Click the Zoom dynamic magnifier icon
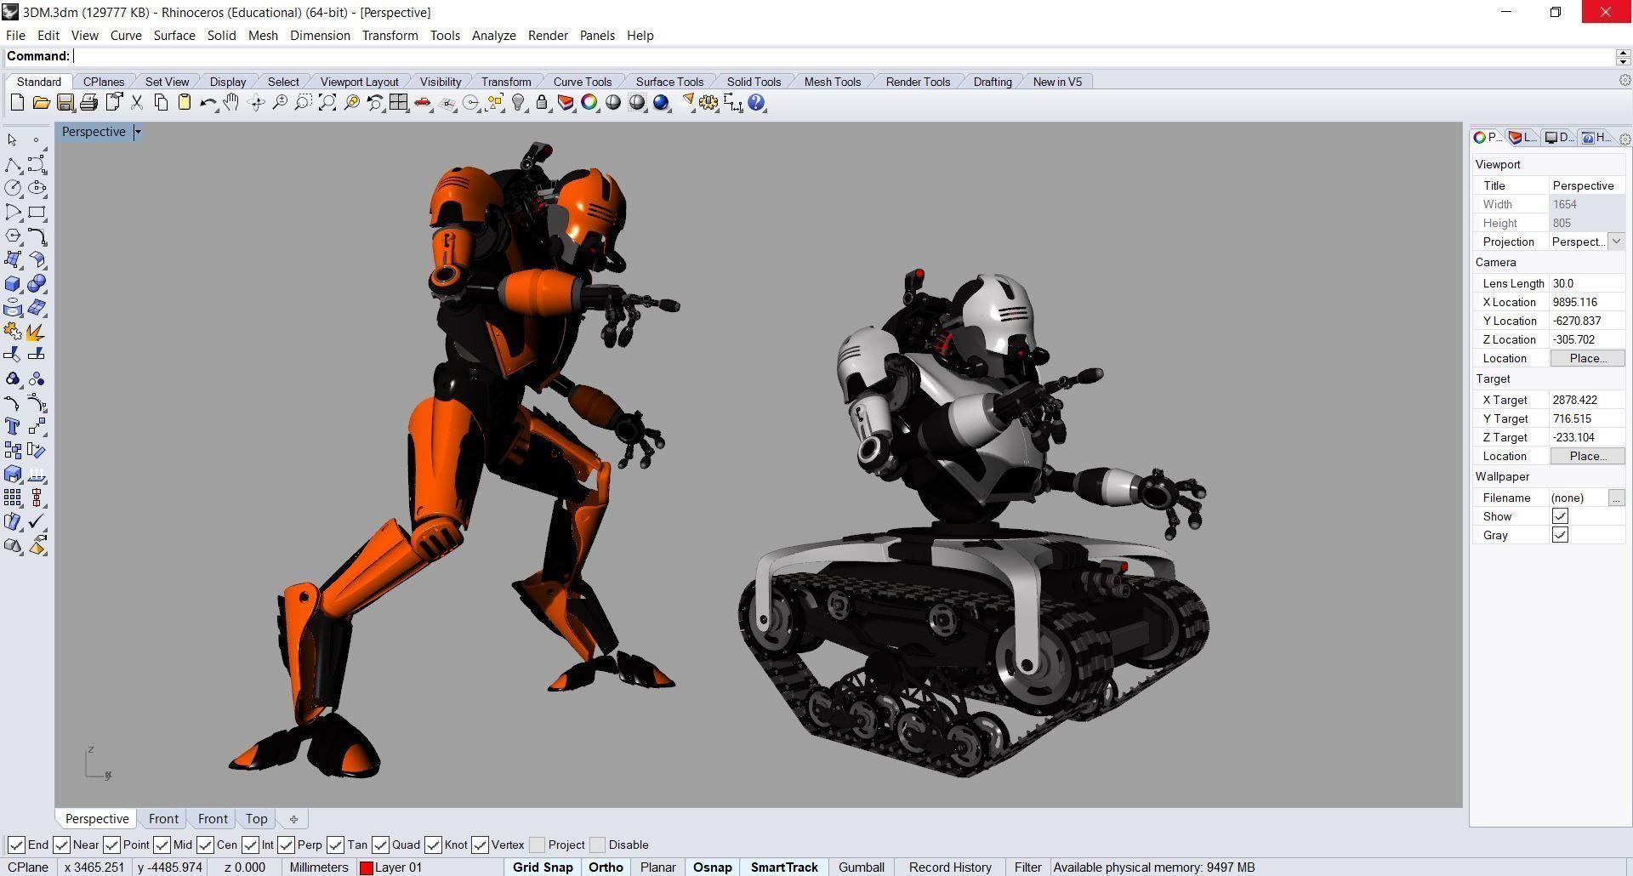The width and height of the screenshot is (1633, 876). click(x=279, y=103)
